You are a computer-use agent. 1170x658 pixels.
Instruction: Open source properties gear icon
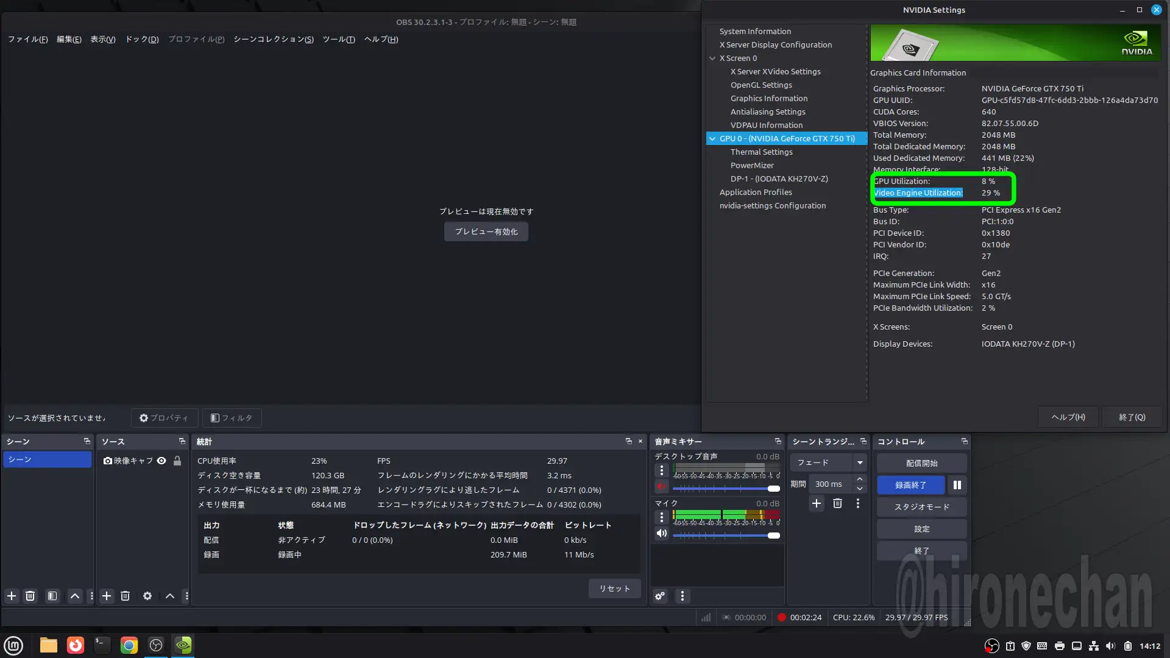click(x=147, y=596)
